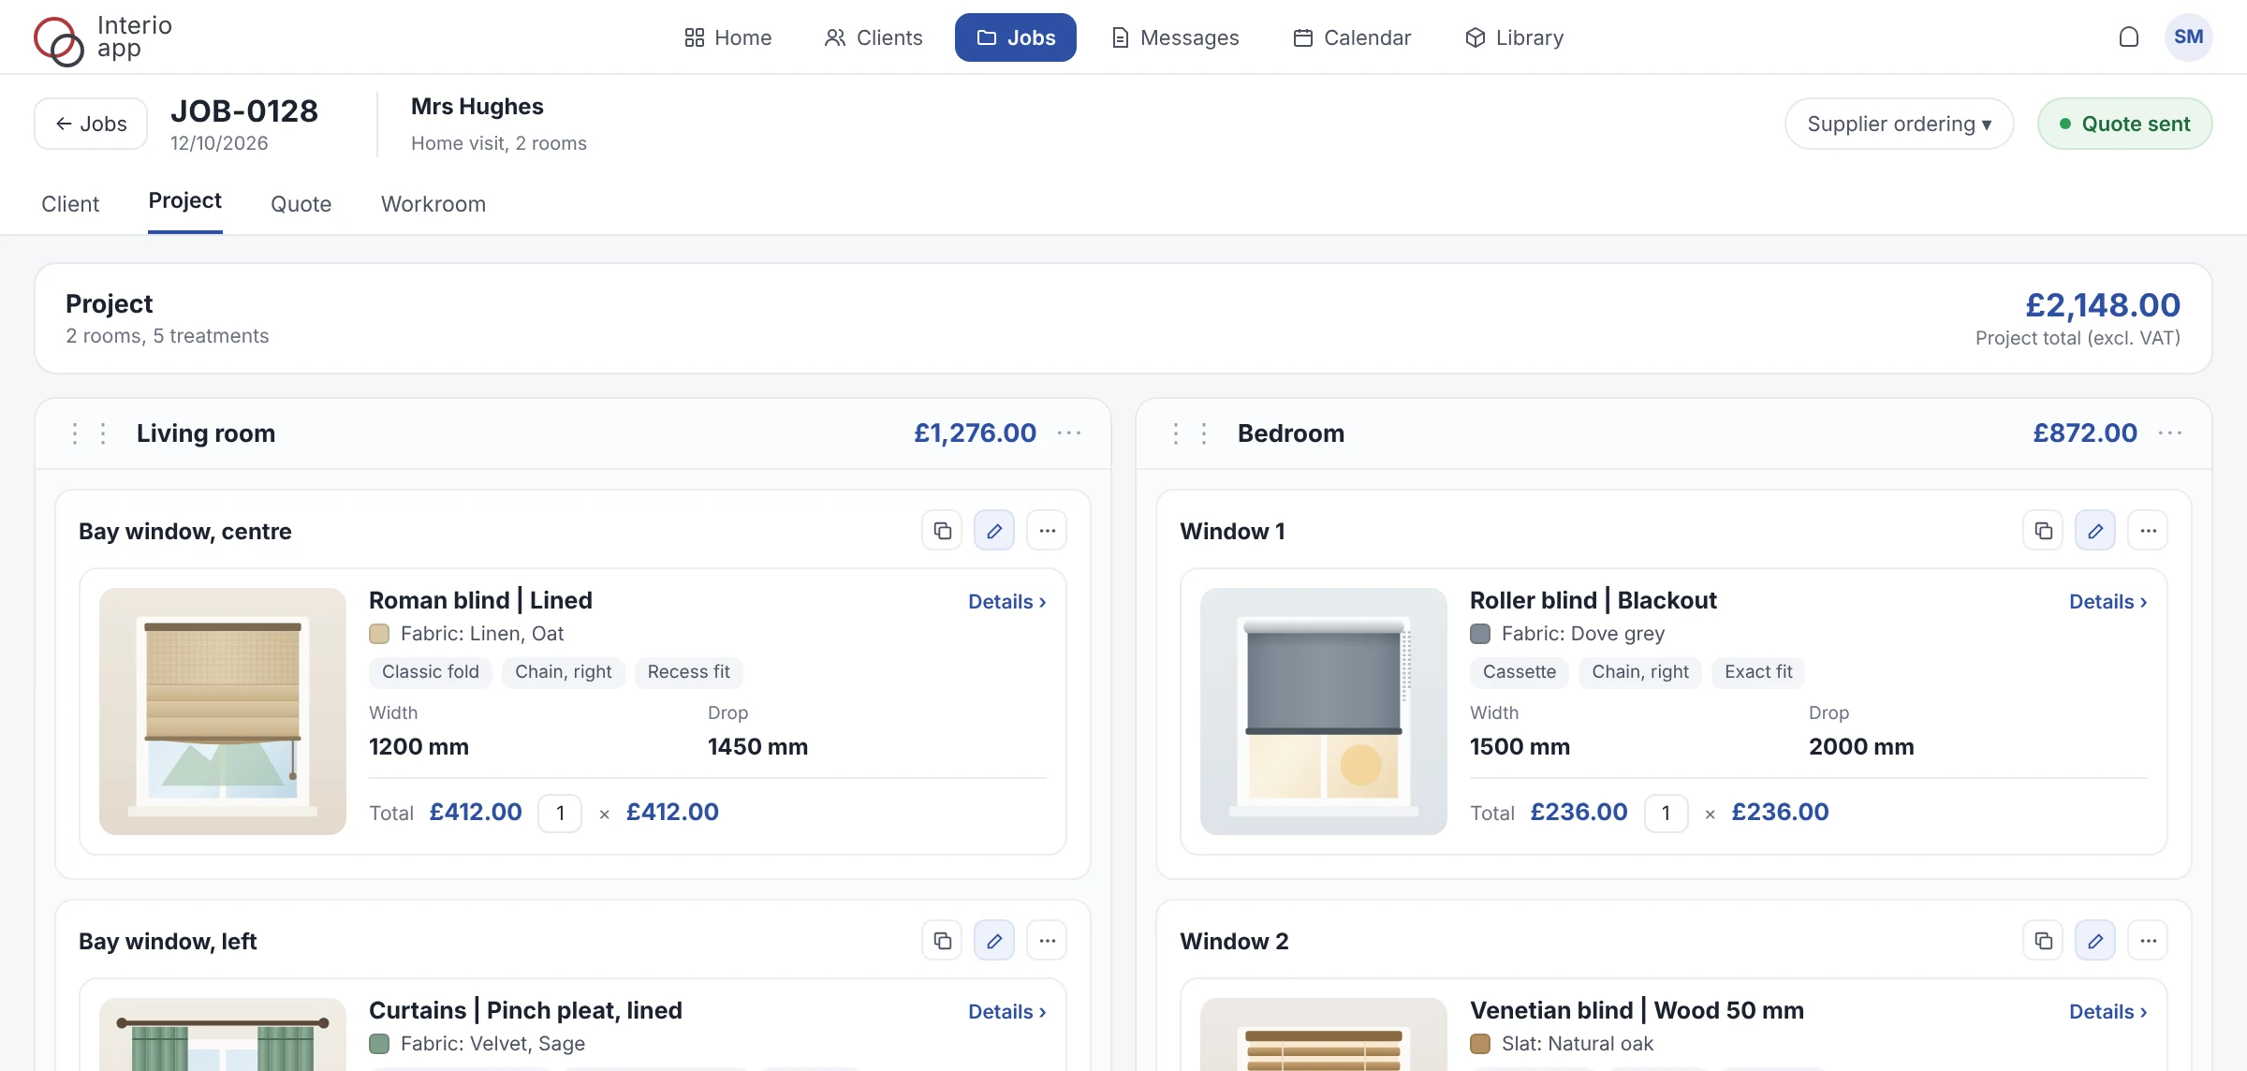The image size is (2247, 1071).
Task: Open the notifications bell
Action: pyautogui.click(x=2128, y=37)
